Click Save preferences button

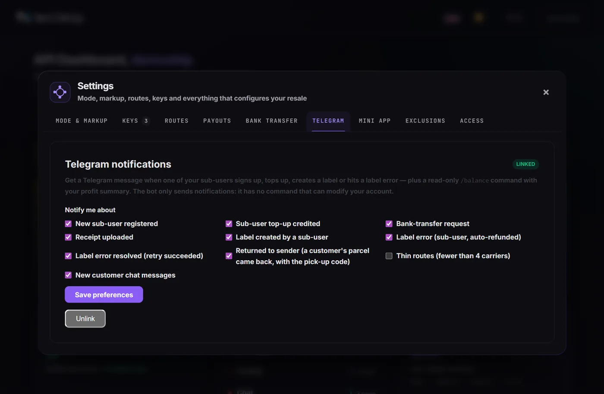click(x=104, y=294)
